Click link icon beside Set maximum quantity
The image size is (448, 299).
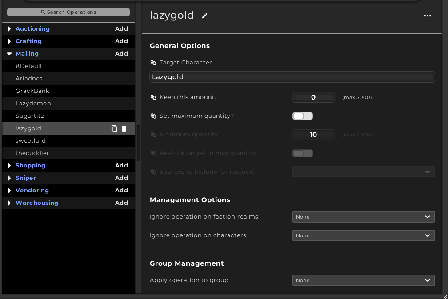(x=153, y=116)
